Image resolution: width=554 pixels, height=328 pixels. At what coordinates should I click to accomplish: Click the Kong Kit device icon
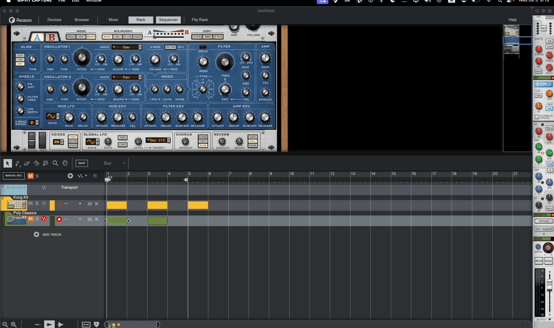coord(16,204)
